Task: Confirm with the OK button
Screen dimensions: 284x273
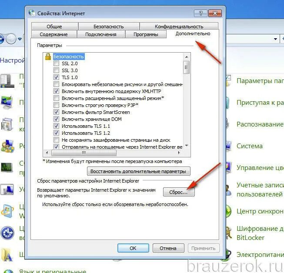Action: coord(133,248)
